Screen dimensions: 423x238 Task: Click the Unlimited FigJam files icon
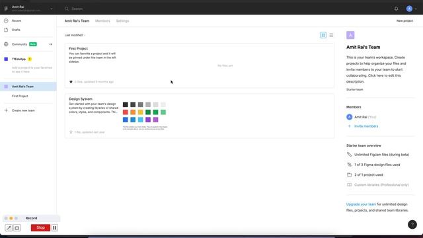350,155
